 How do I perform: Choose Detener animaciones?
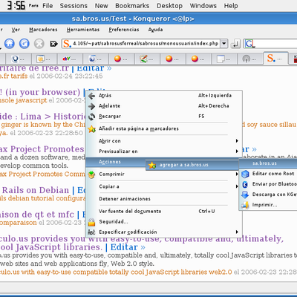(x=125, y=199)
